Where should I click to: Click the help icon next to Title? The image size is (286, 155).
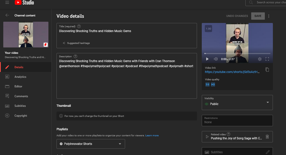[x=79, y=26]
